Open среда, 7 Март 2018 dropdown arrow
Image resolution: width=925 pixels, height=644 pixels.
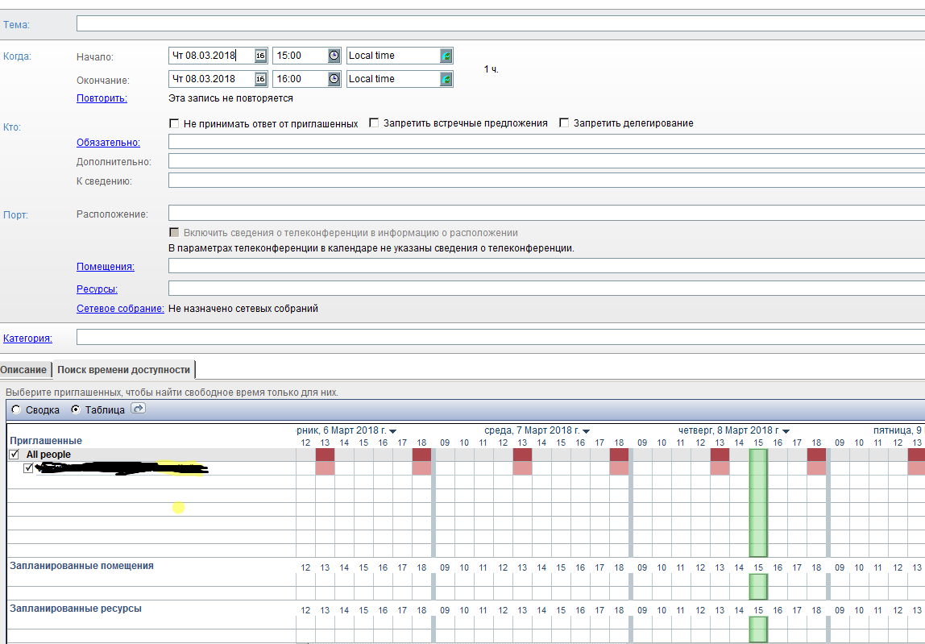point(586,431)
